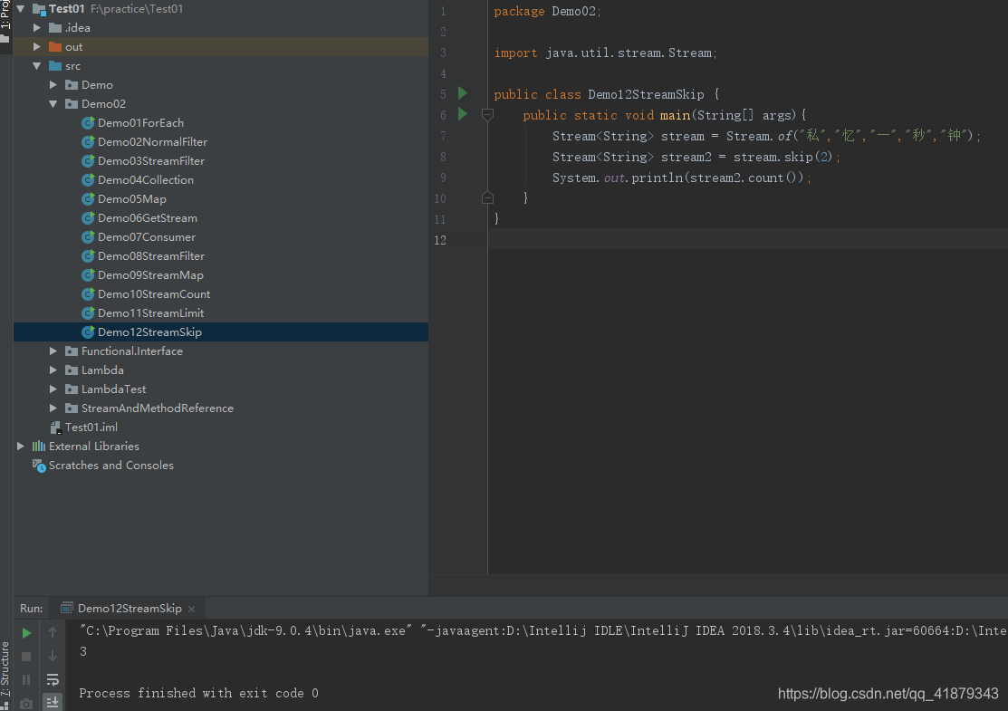1008x711 pixels.
Task: Click 'Process finished with exit code 0' text
Action: 198,693
